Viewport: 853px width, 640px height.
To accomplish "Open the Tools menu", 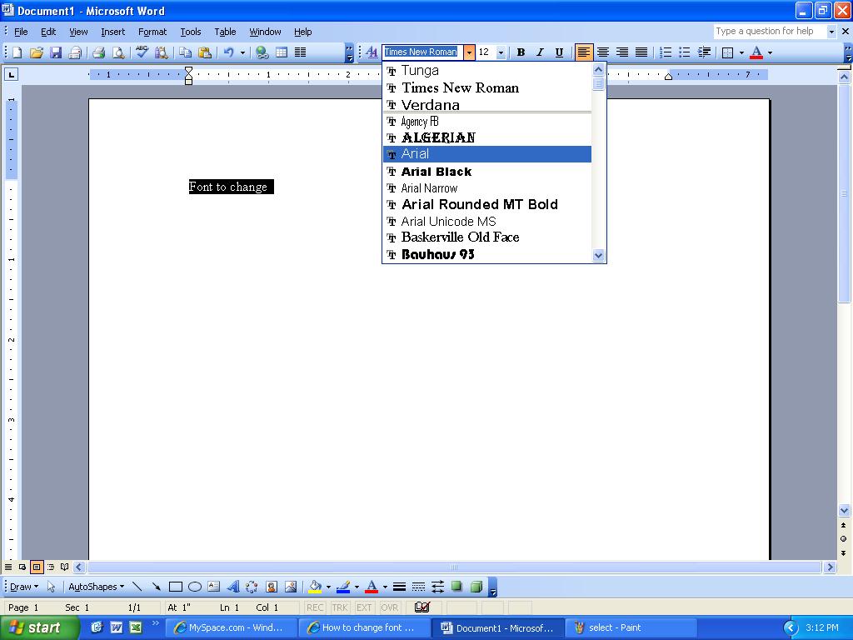I will (x=191, y=32).
